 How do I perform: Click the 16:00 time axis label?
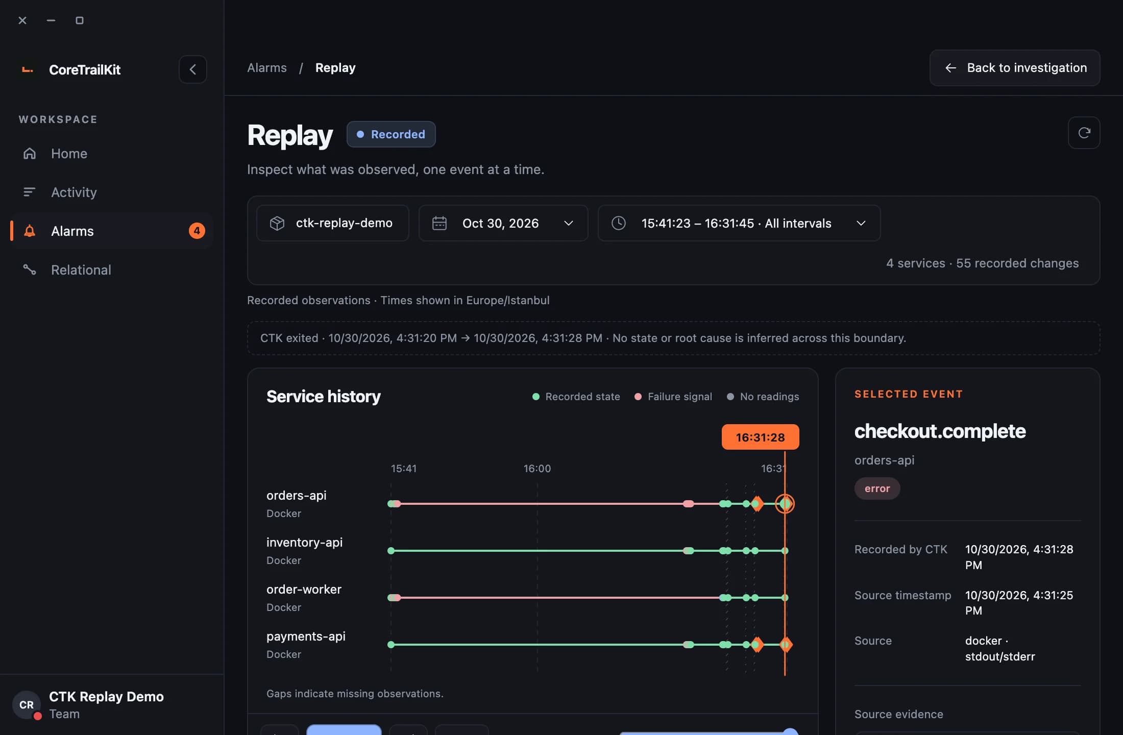(537, 468)
